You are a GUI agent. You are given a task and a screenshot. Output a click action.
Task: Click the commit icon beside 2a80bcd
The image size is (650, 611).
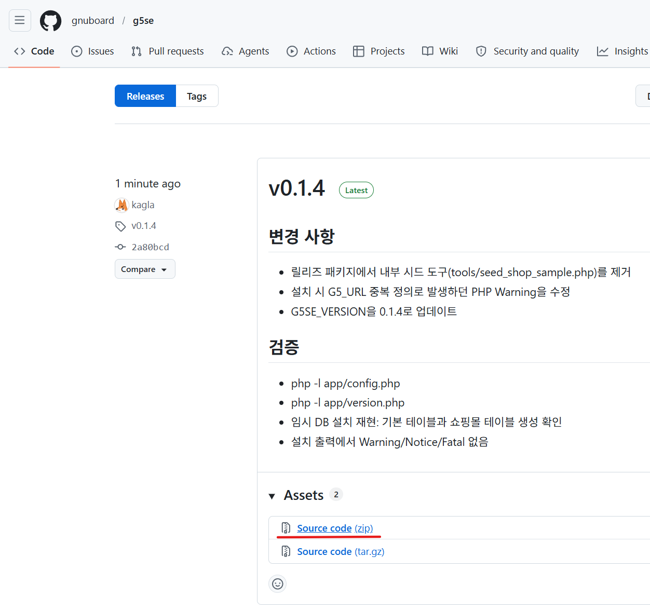[120, 247]
